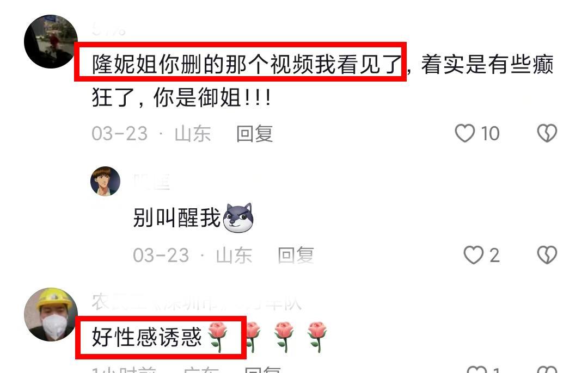Tap the last rose emoji in comment
The image size is (588, 373).
point(317,337)
